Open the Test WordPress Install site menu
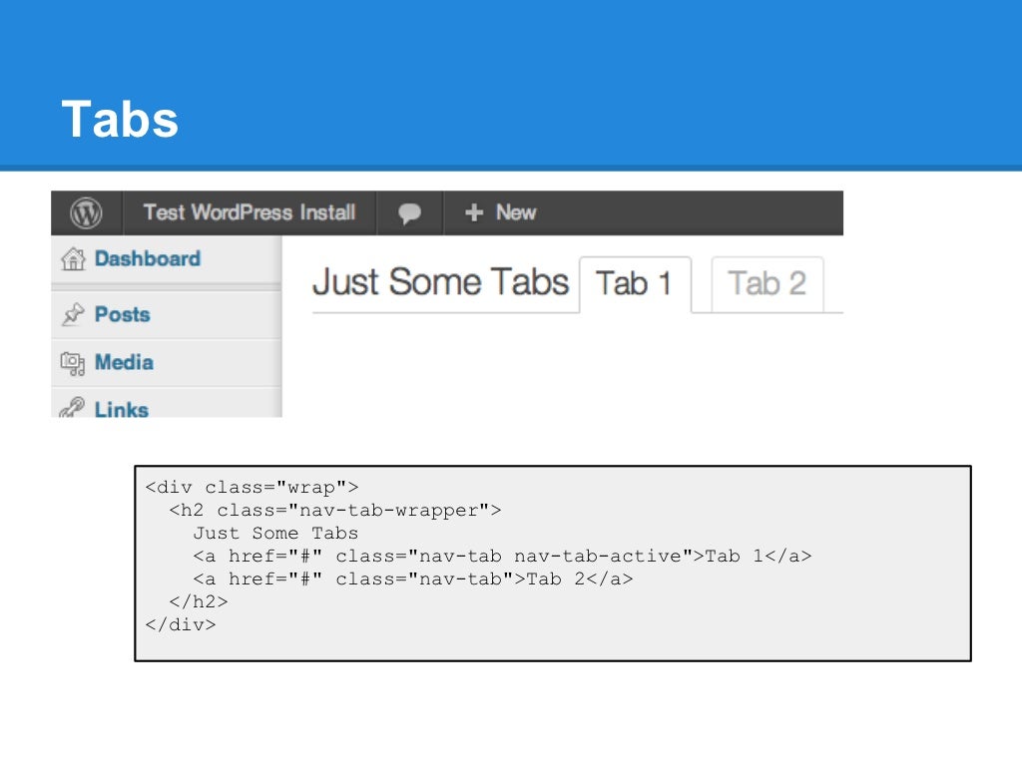Viewport: 1022px width, 766px height. (x=249, y=212)
